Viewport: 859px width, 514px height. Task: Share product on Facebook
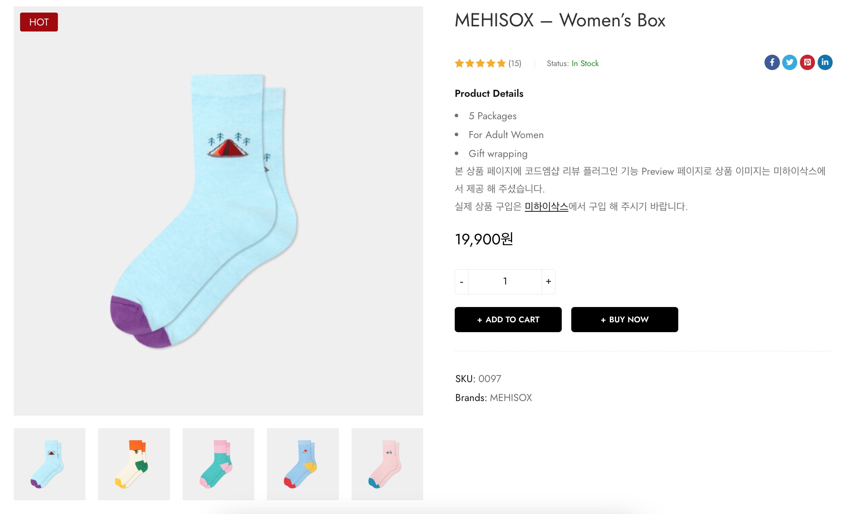point(772,63)
